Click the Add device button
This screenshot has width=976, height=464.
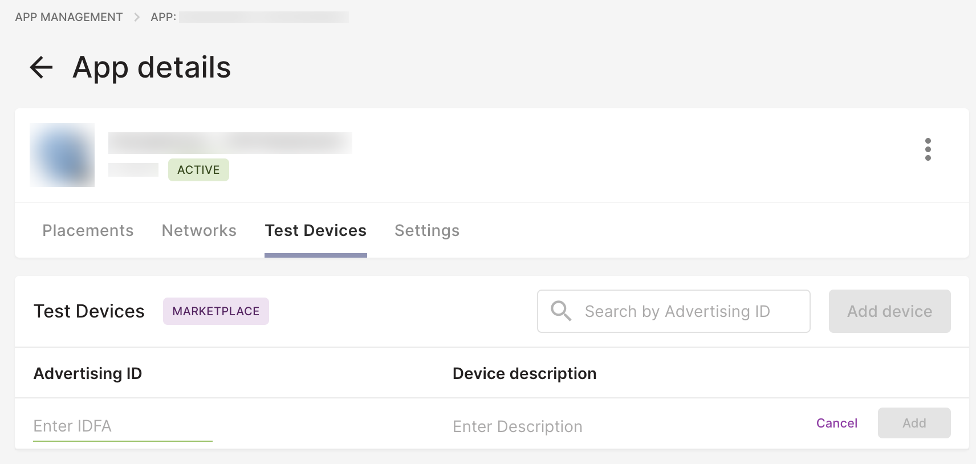pyautogui.click(x=889, y=311)
